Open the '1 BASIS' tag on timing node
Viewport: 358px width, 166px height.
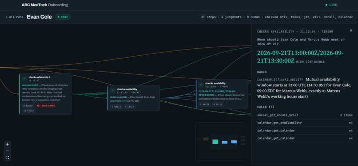204,104
